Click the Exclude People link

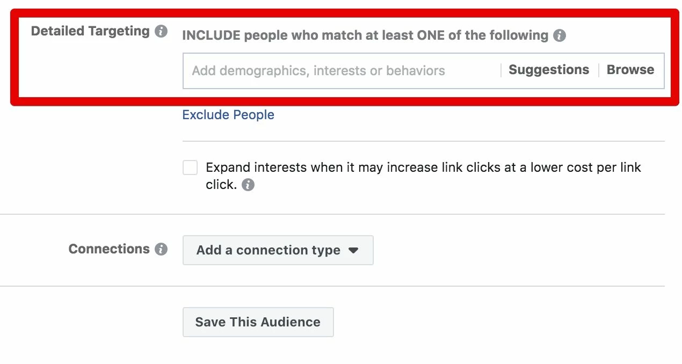point(228,115)
